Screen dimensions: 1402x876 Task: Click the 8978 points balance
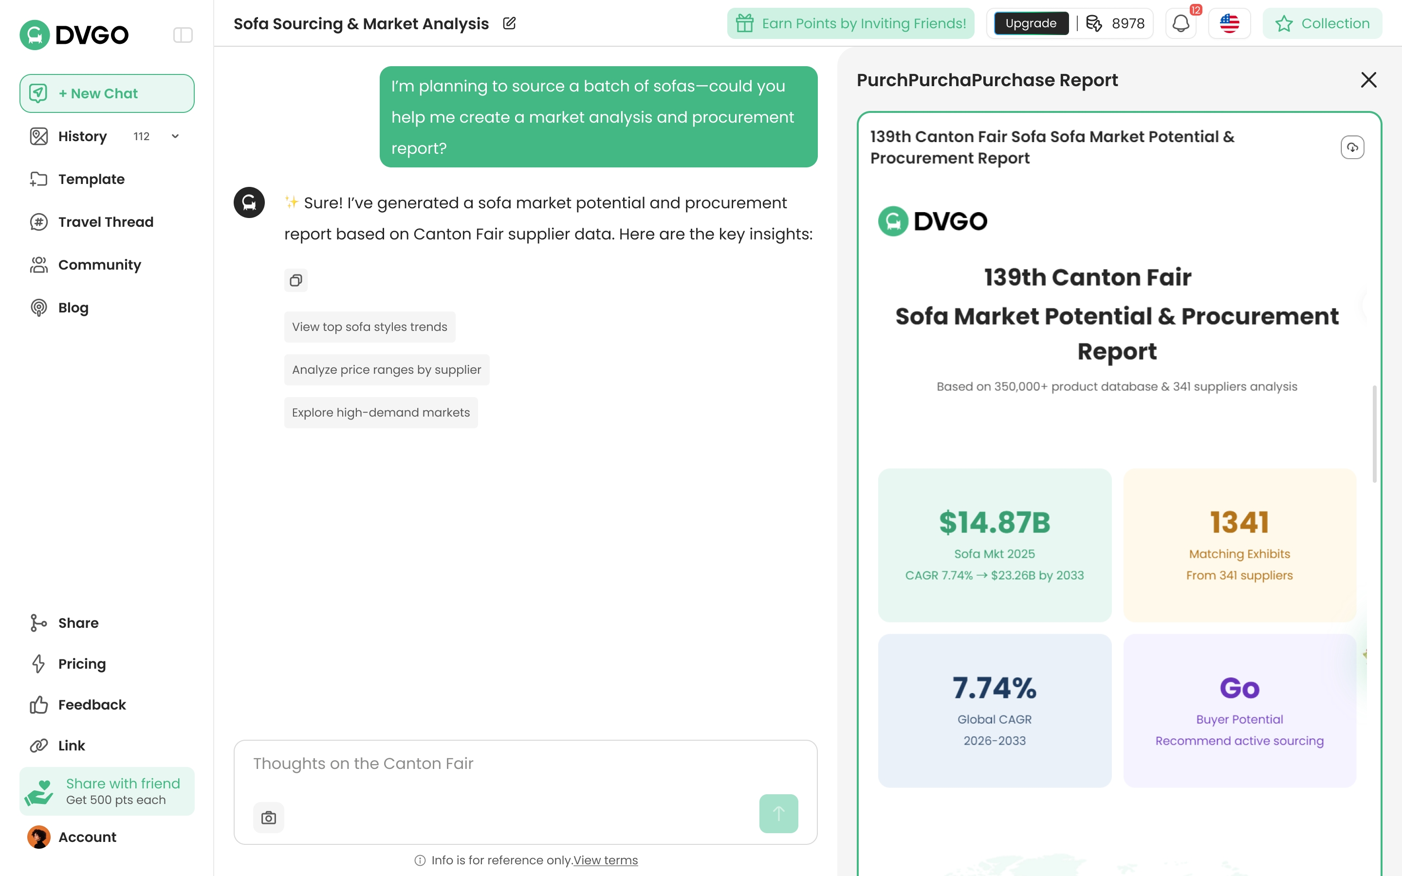(x=1128, y=23)
